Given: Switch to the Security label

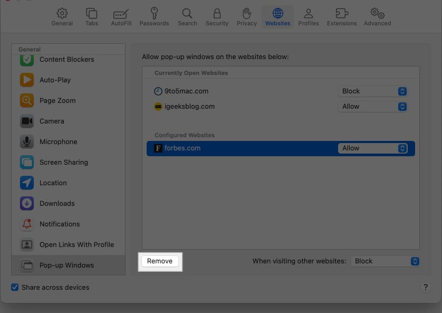Looking at the screenshot, I should coord(217,23).
